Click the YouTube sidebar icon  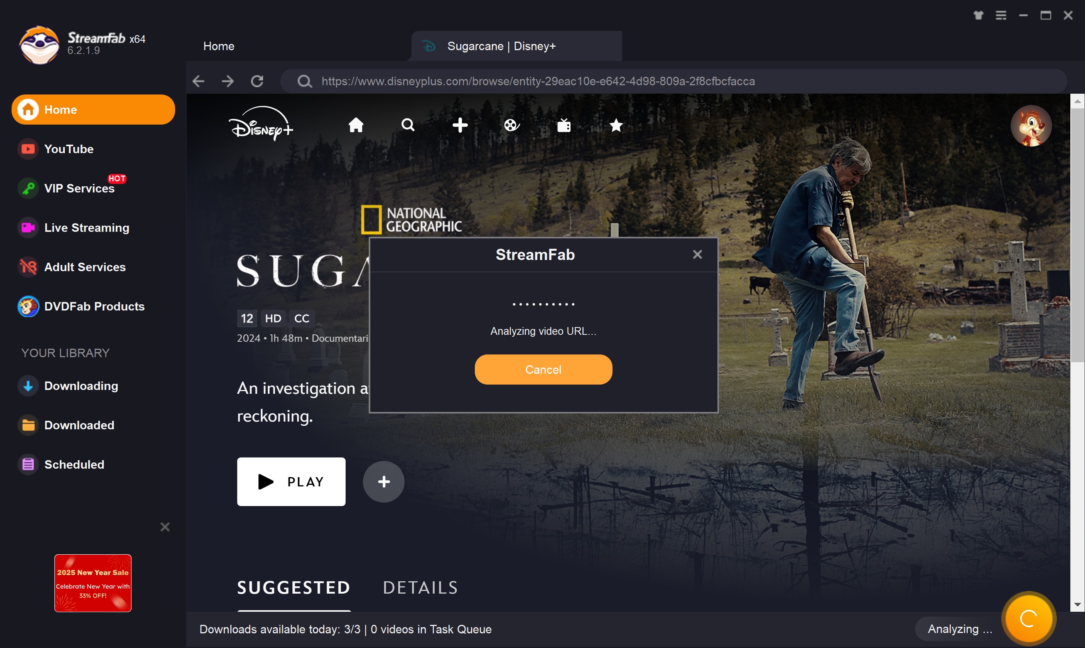click(28, 149)
